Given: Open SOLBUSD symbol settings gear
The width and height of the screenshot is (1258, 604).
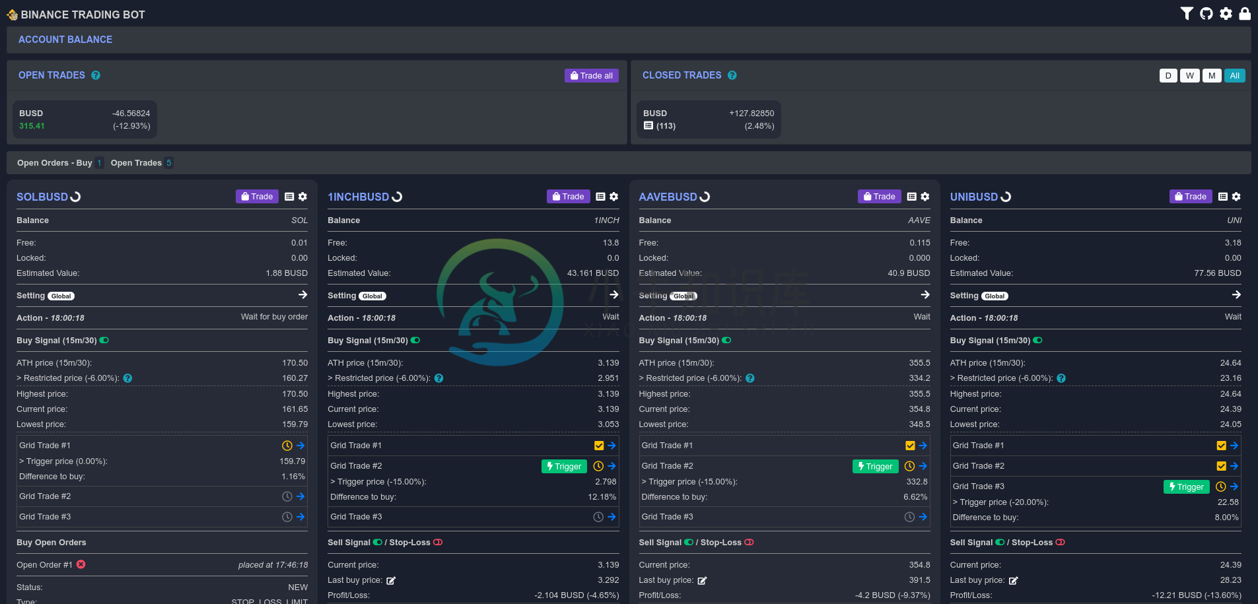Looking at the screenshot, I should tap(302, 197).
